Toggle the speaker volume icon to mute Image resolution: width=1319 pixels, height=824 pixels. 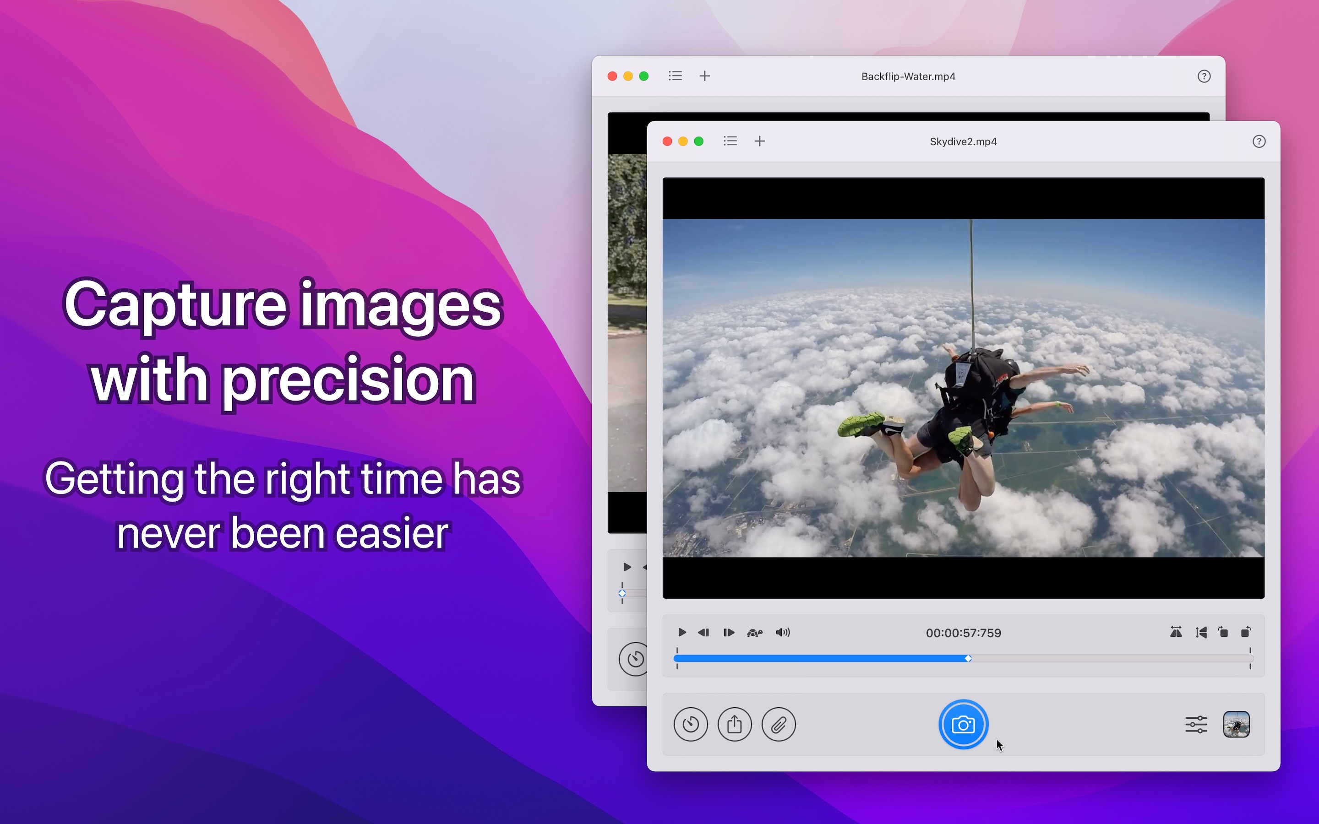point(783,633)
